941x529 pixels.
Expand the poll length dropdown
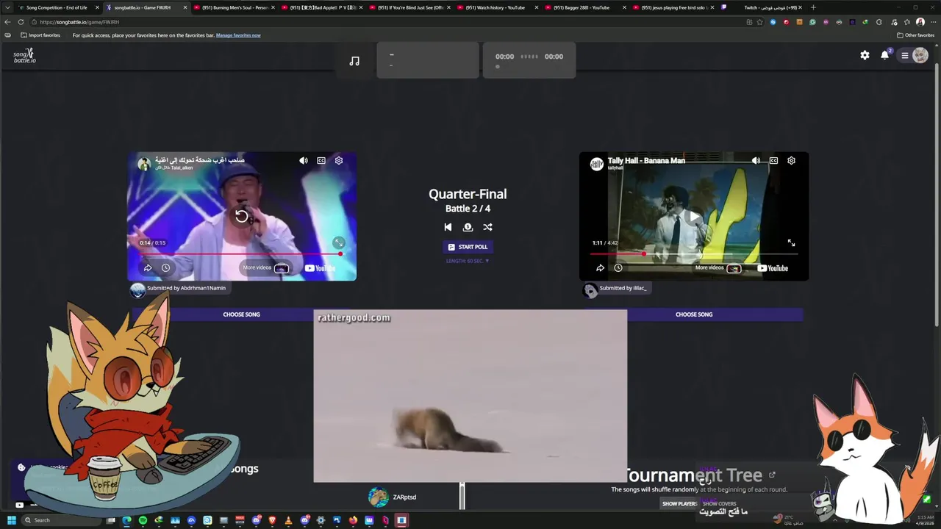click(x=468, y=261)
